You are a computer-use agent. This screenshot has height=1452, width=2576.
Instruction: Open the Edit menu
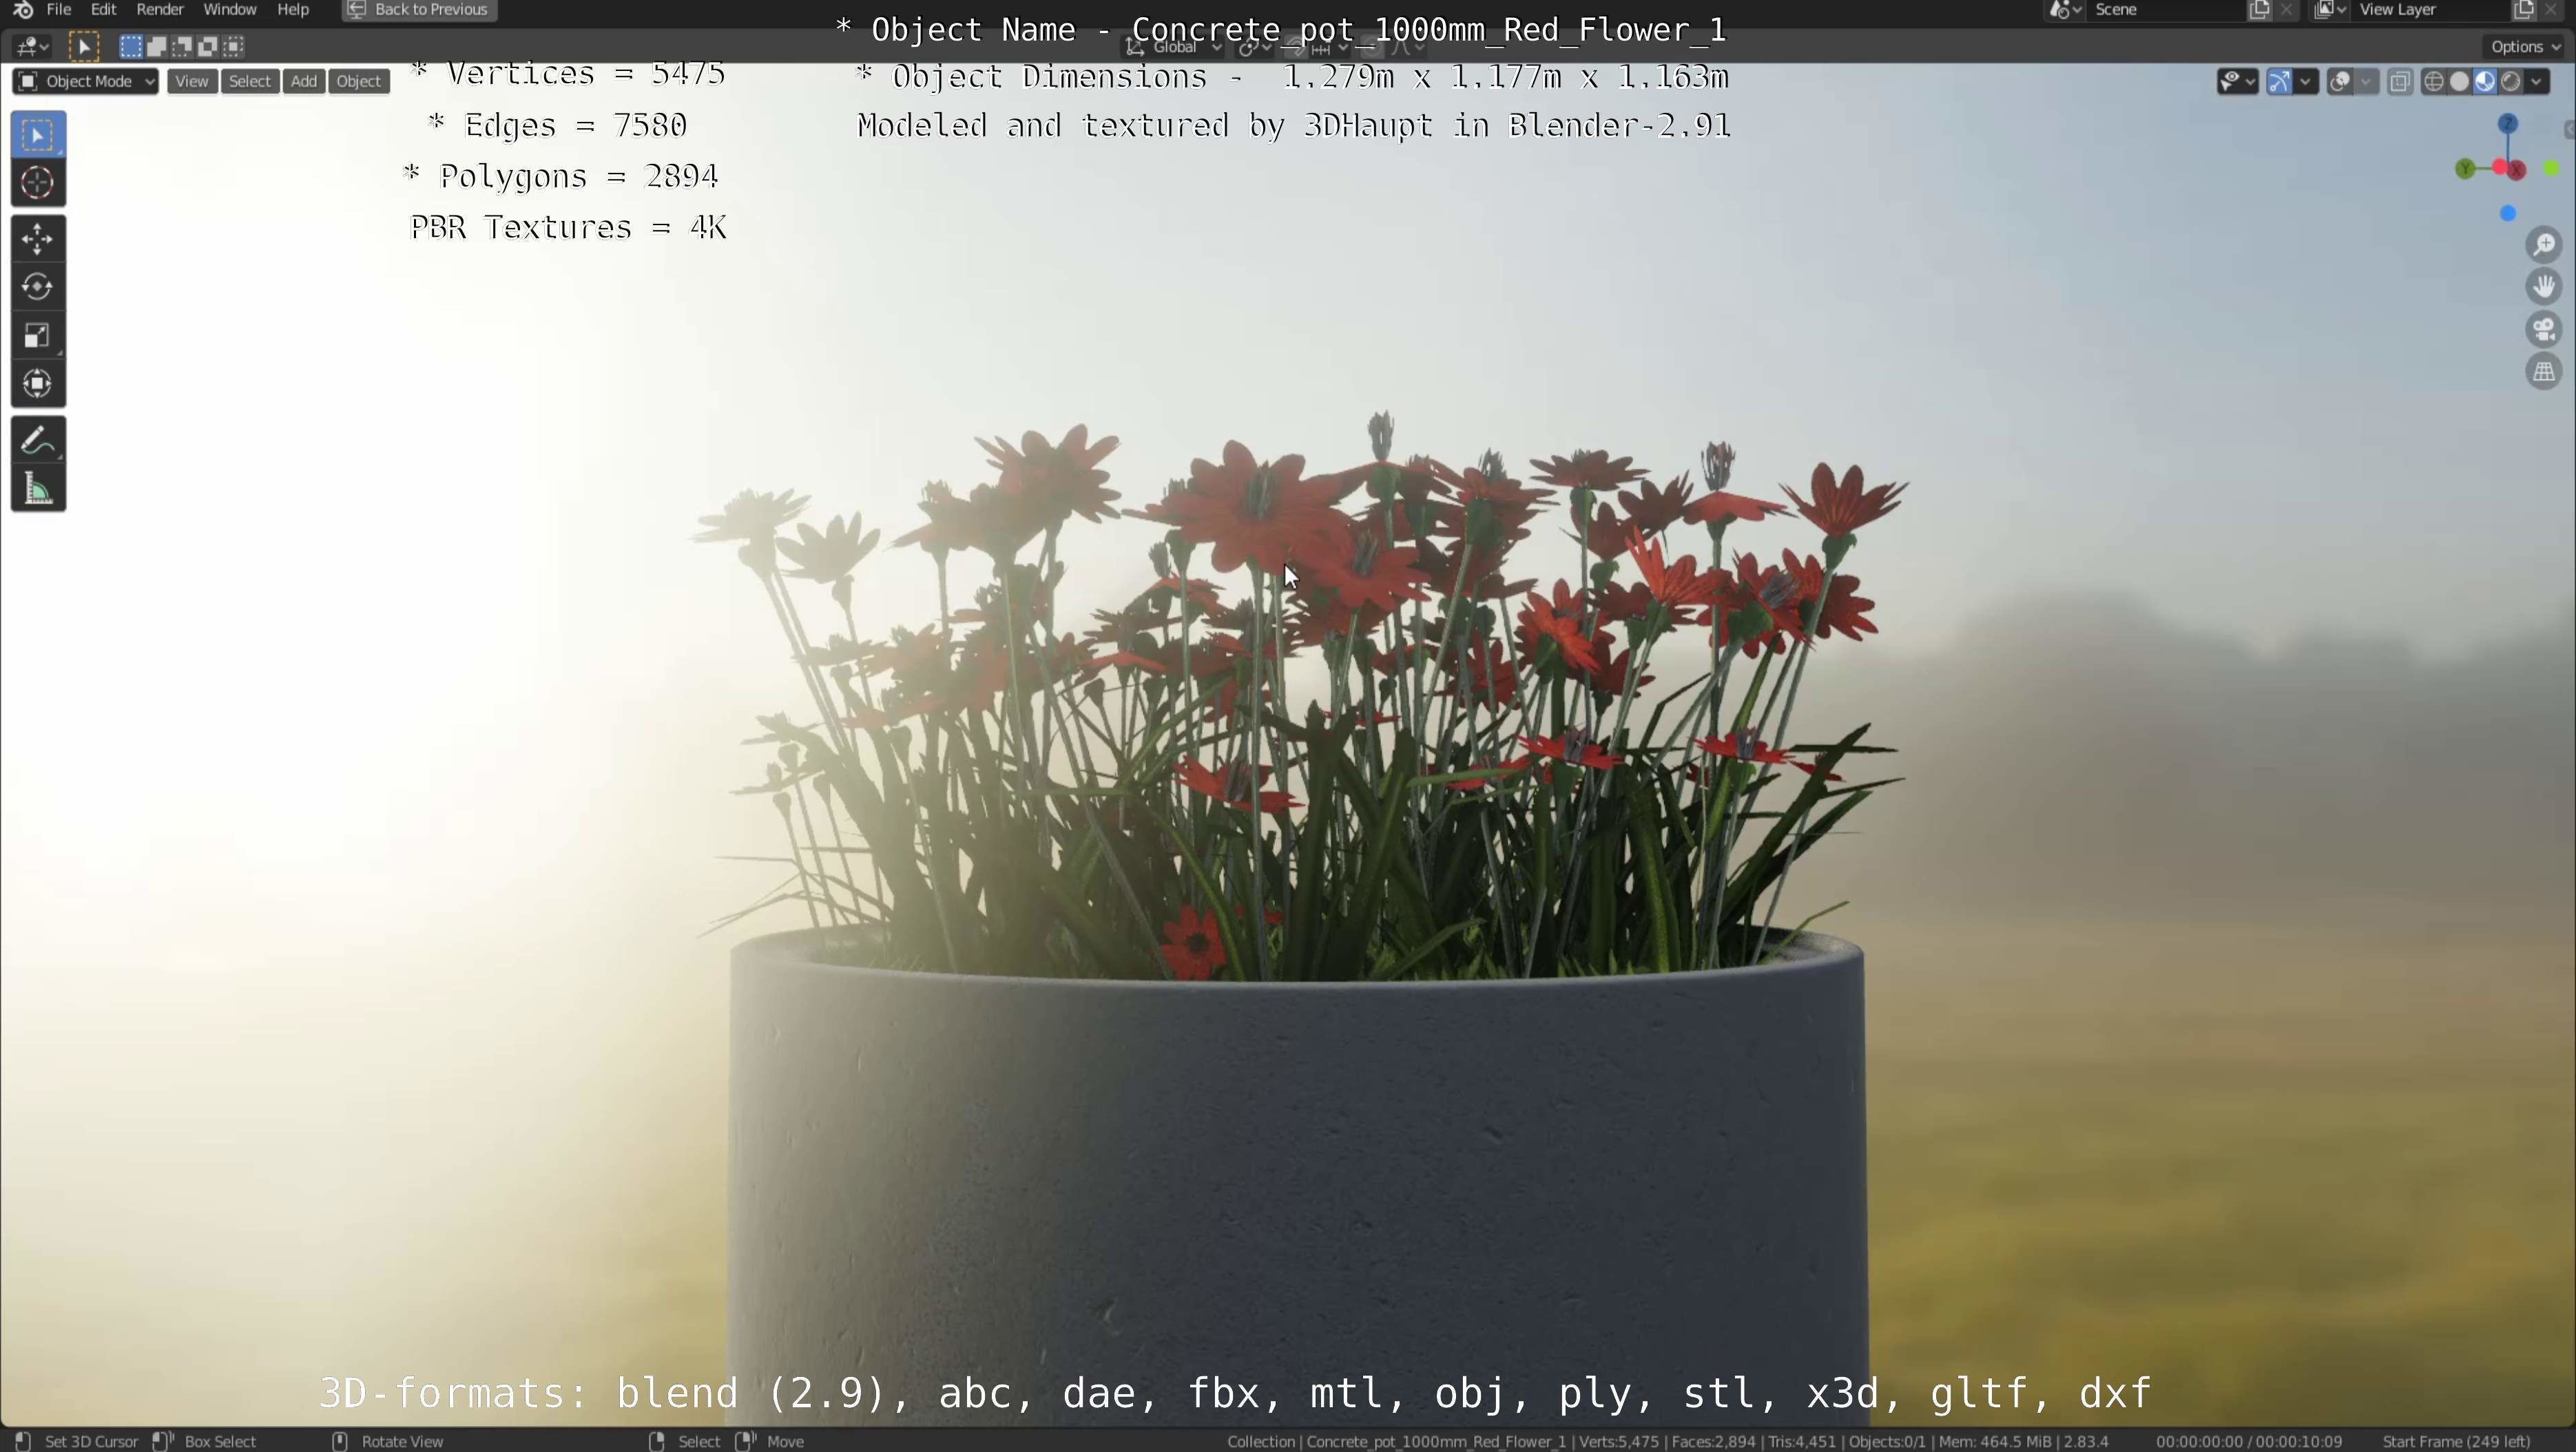(x=104, y=10)
